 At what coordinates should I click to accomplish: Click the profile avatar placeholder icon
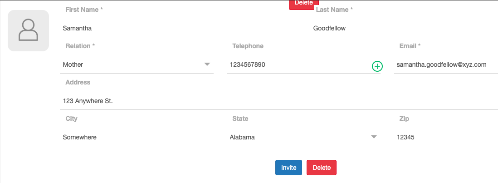(28, 30)
